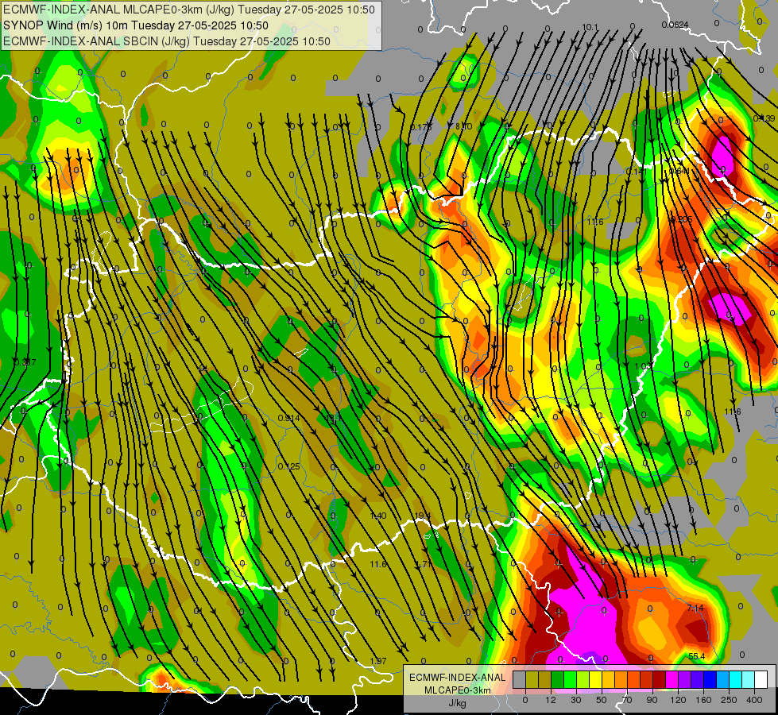Select the MLCAPE0-3km layer title line
This screenshot has height=715, width=778.
tap(189, 10)
